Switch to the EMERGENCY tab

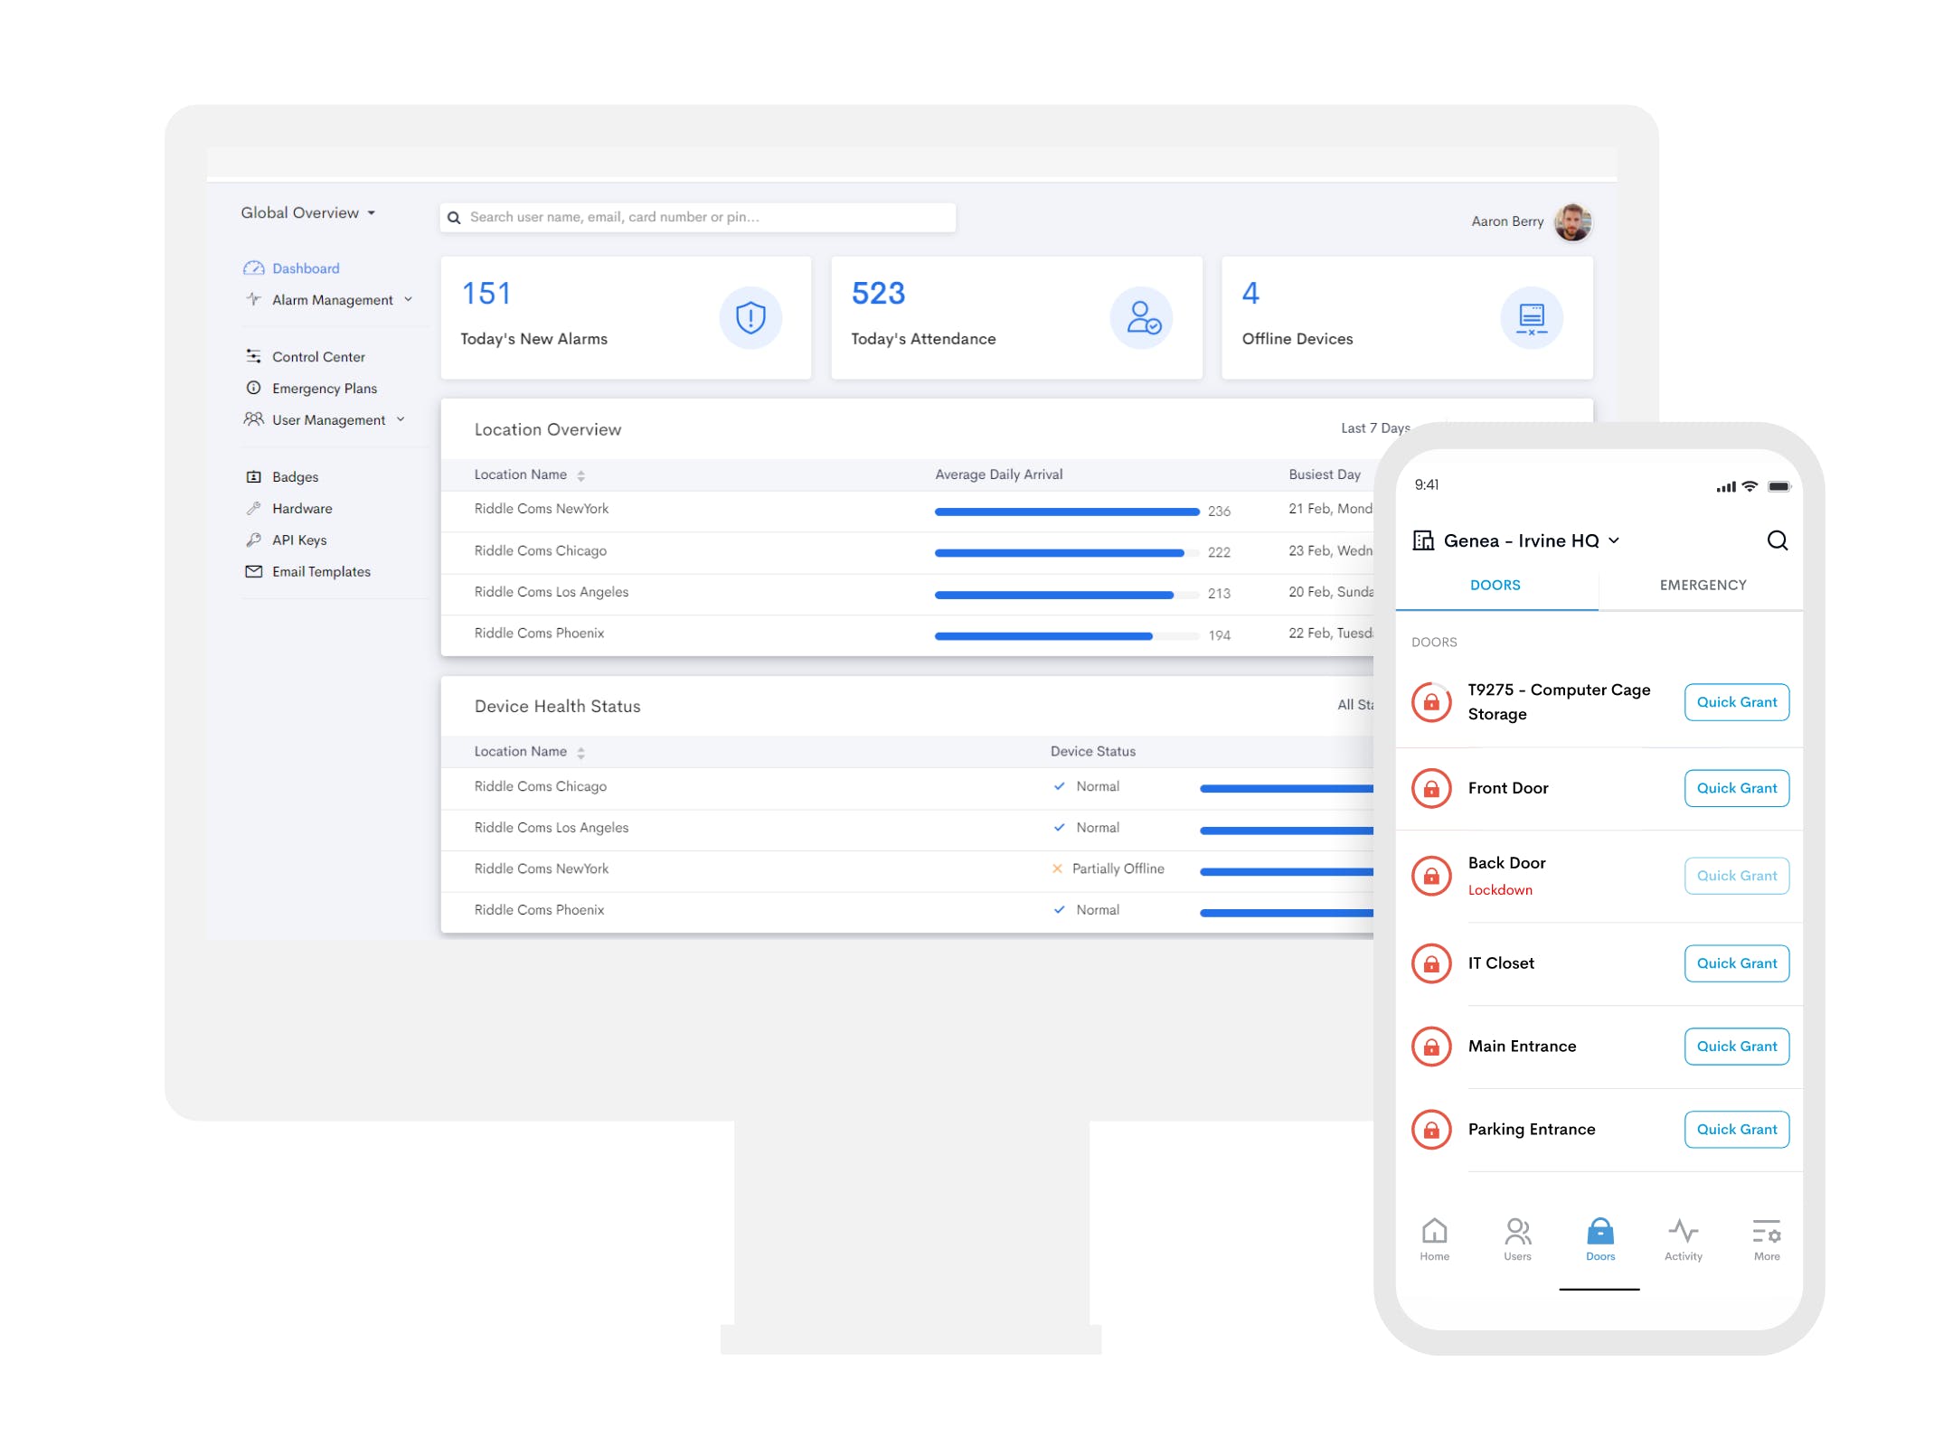(1703, 586)
